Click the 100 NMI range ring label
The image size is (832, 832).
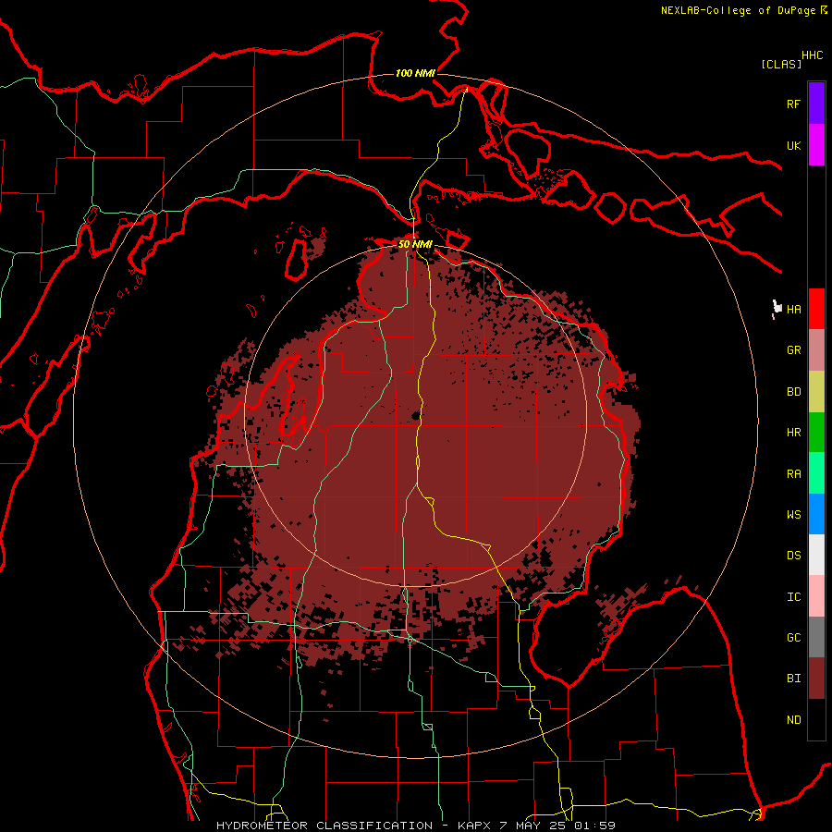(x=415, y=73)
